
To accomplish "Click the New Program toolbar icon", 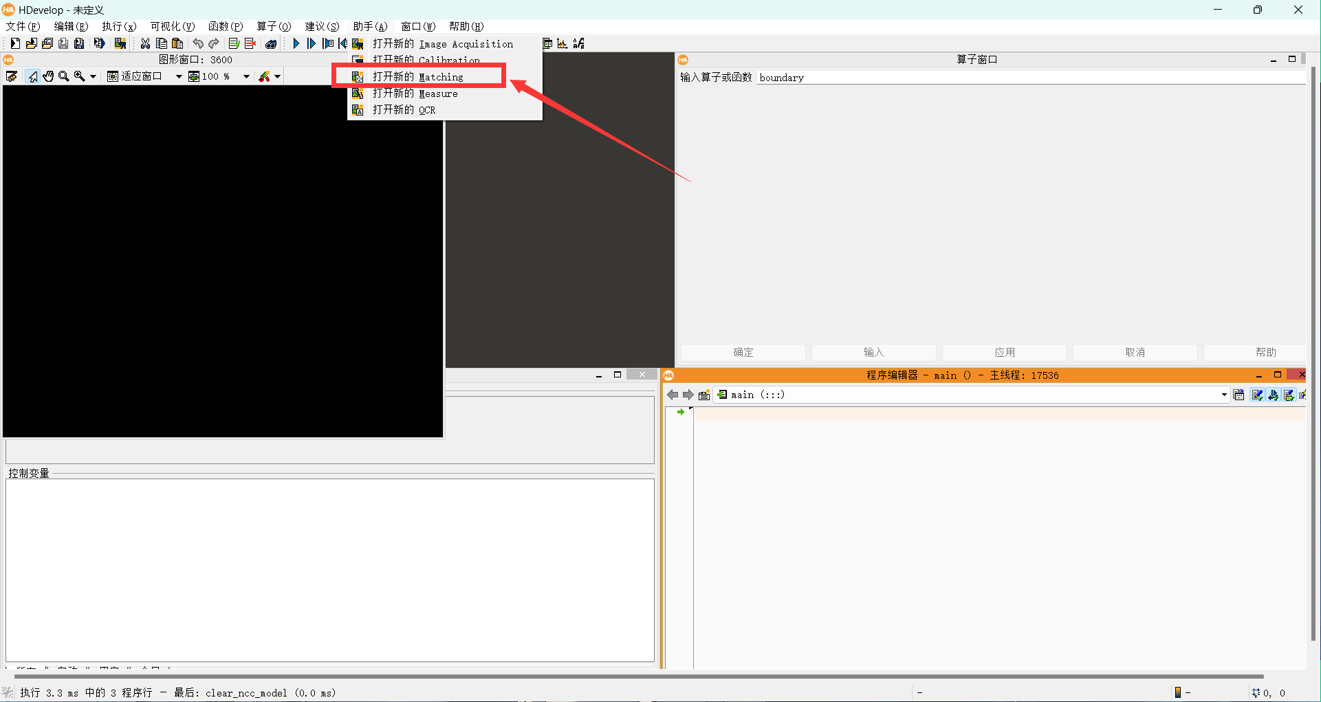I will (14, 43).
